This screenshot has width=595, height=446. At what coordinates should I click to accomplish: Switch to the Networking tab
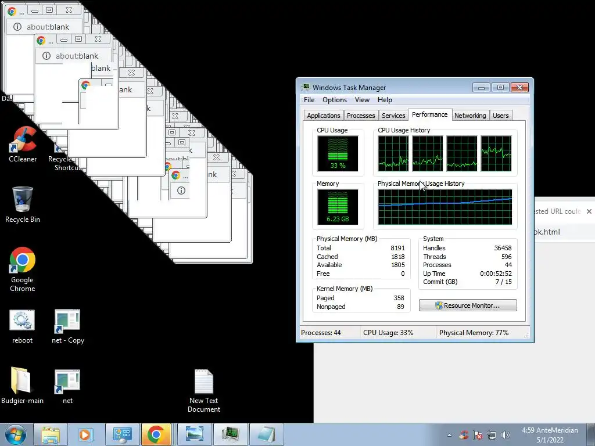click(x=469, y=116)
